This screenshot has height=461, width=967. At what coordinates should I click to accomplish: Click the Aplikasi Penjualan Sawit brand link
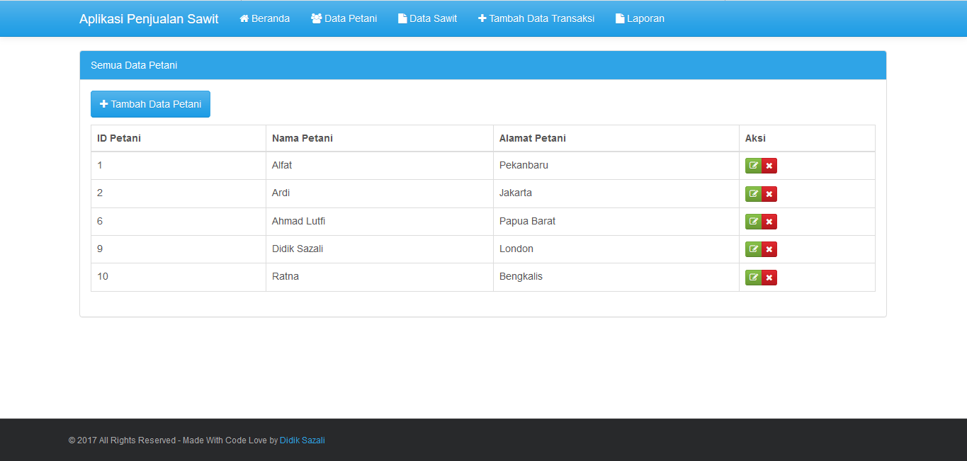(149, 18)
